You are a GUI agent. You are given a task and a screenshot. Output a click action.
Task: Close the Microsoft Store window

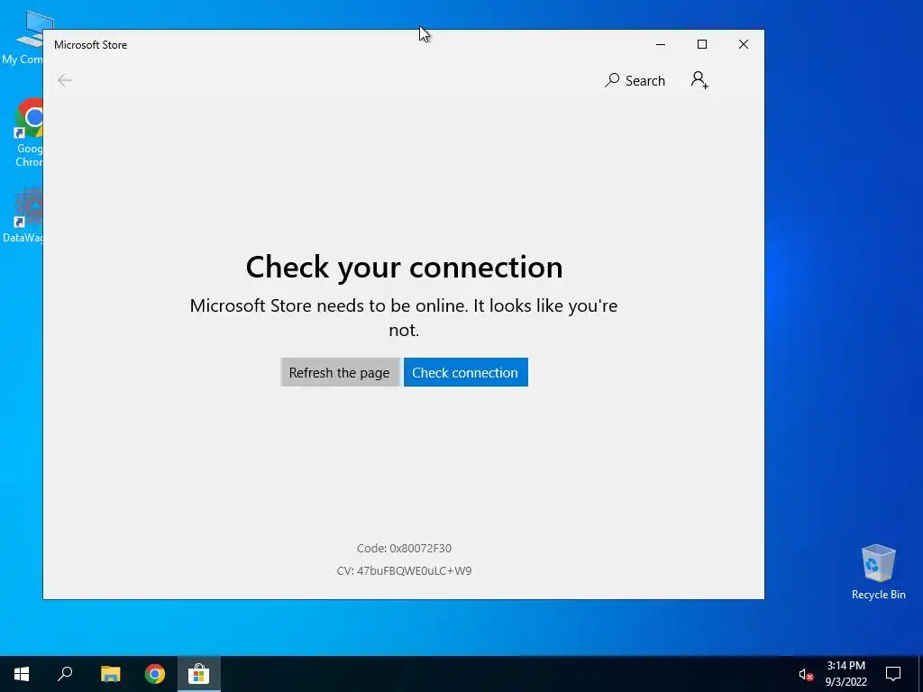click(x=744, y=45)
